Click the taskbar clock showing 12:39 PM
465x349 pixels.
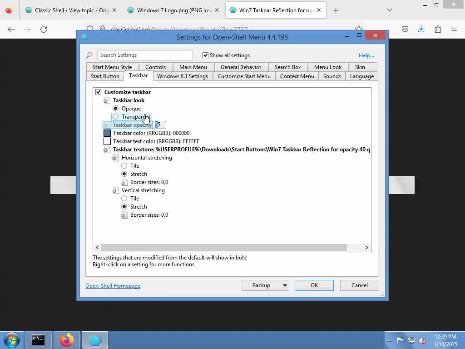445,340
